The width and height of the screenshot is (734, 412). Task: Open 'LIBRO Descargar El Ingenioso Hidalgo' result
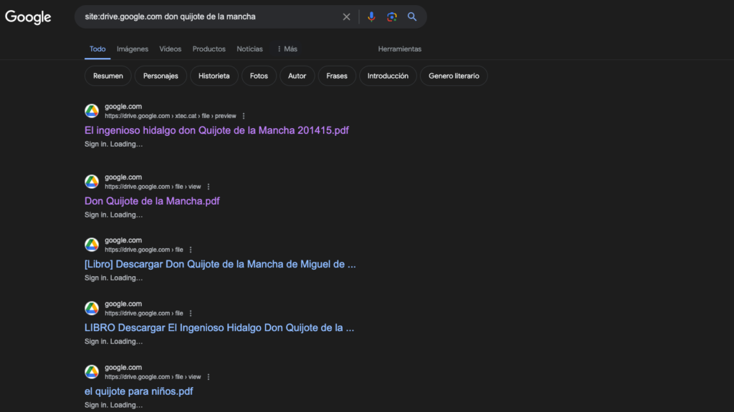click(x=219, y=328)
